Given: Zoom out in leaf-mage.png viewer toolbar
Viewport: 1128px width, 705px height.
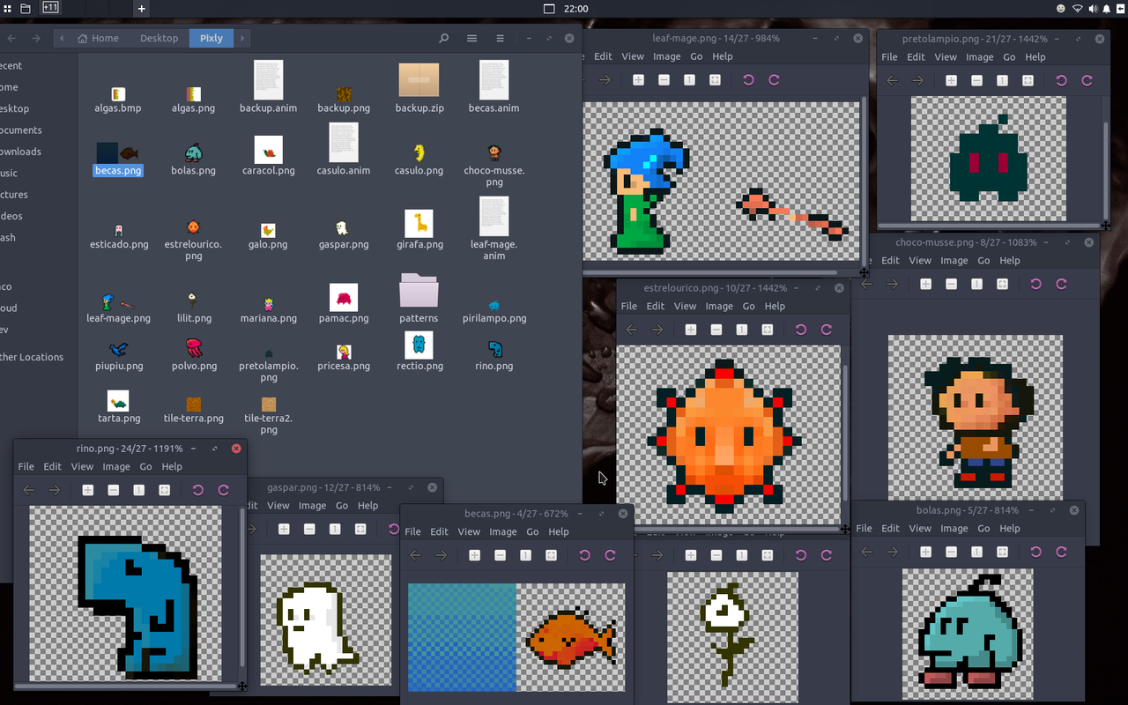Looking at the screenshot, I should coord(664,79).
